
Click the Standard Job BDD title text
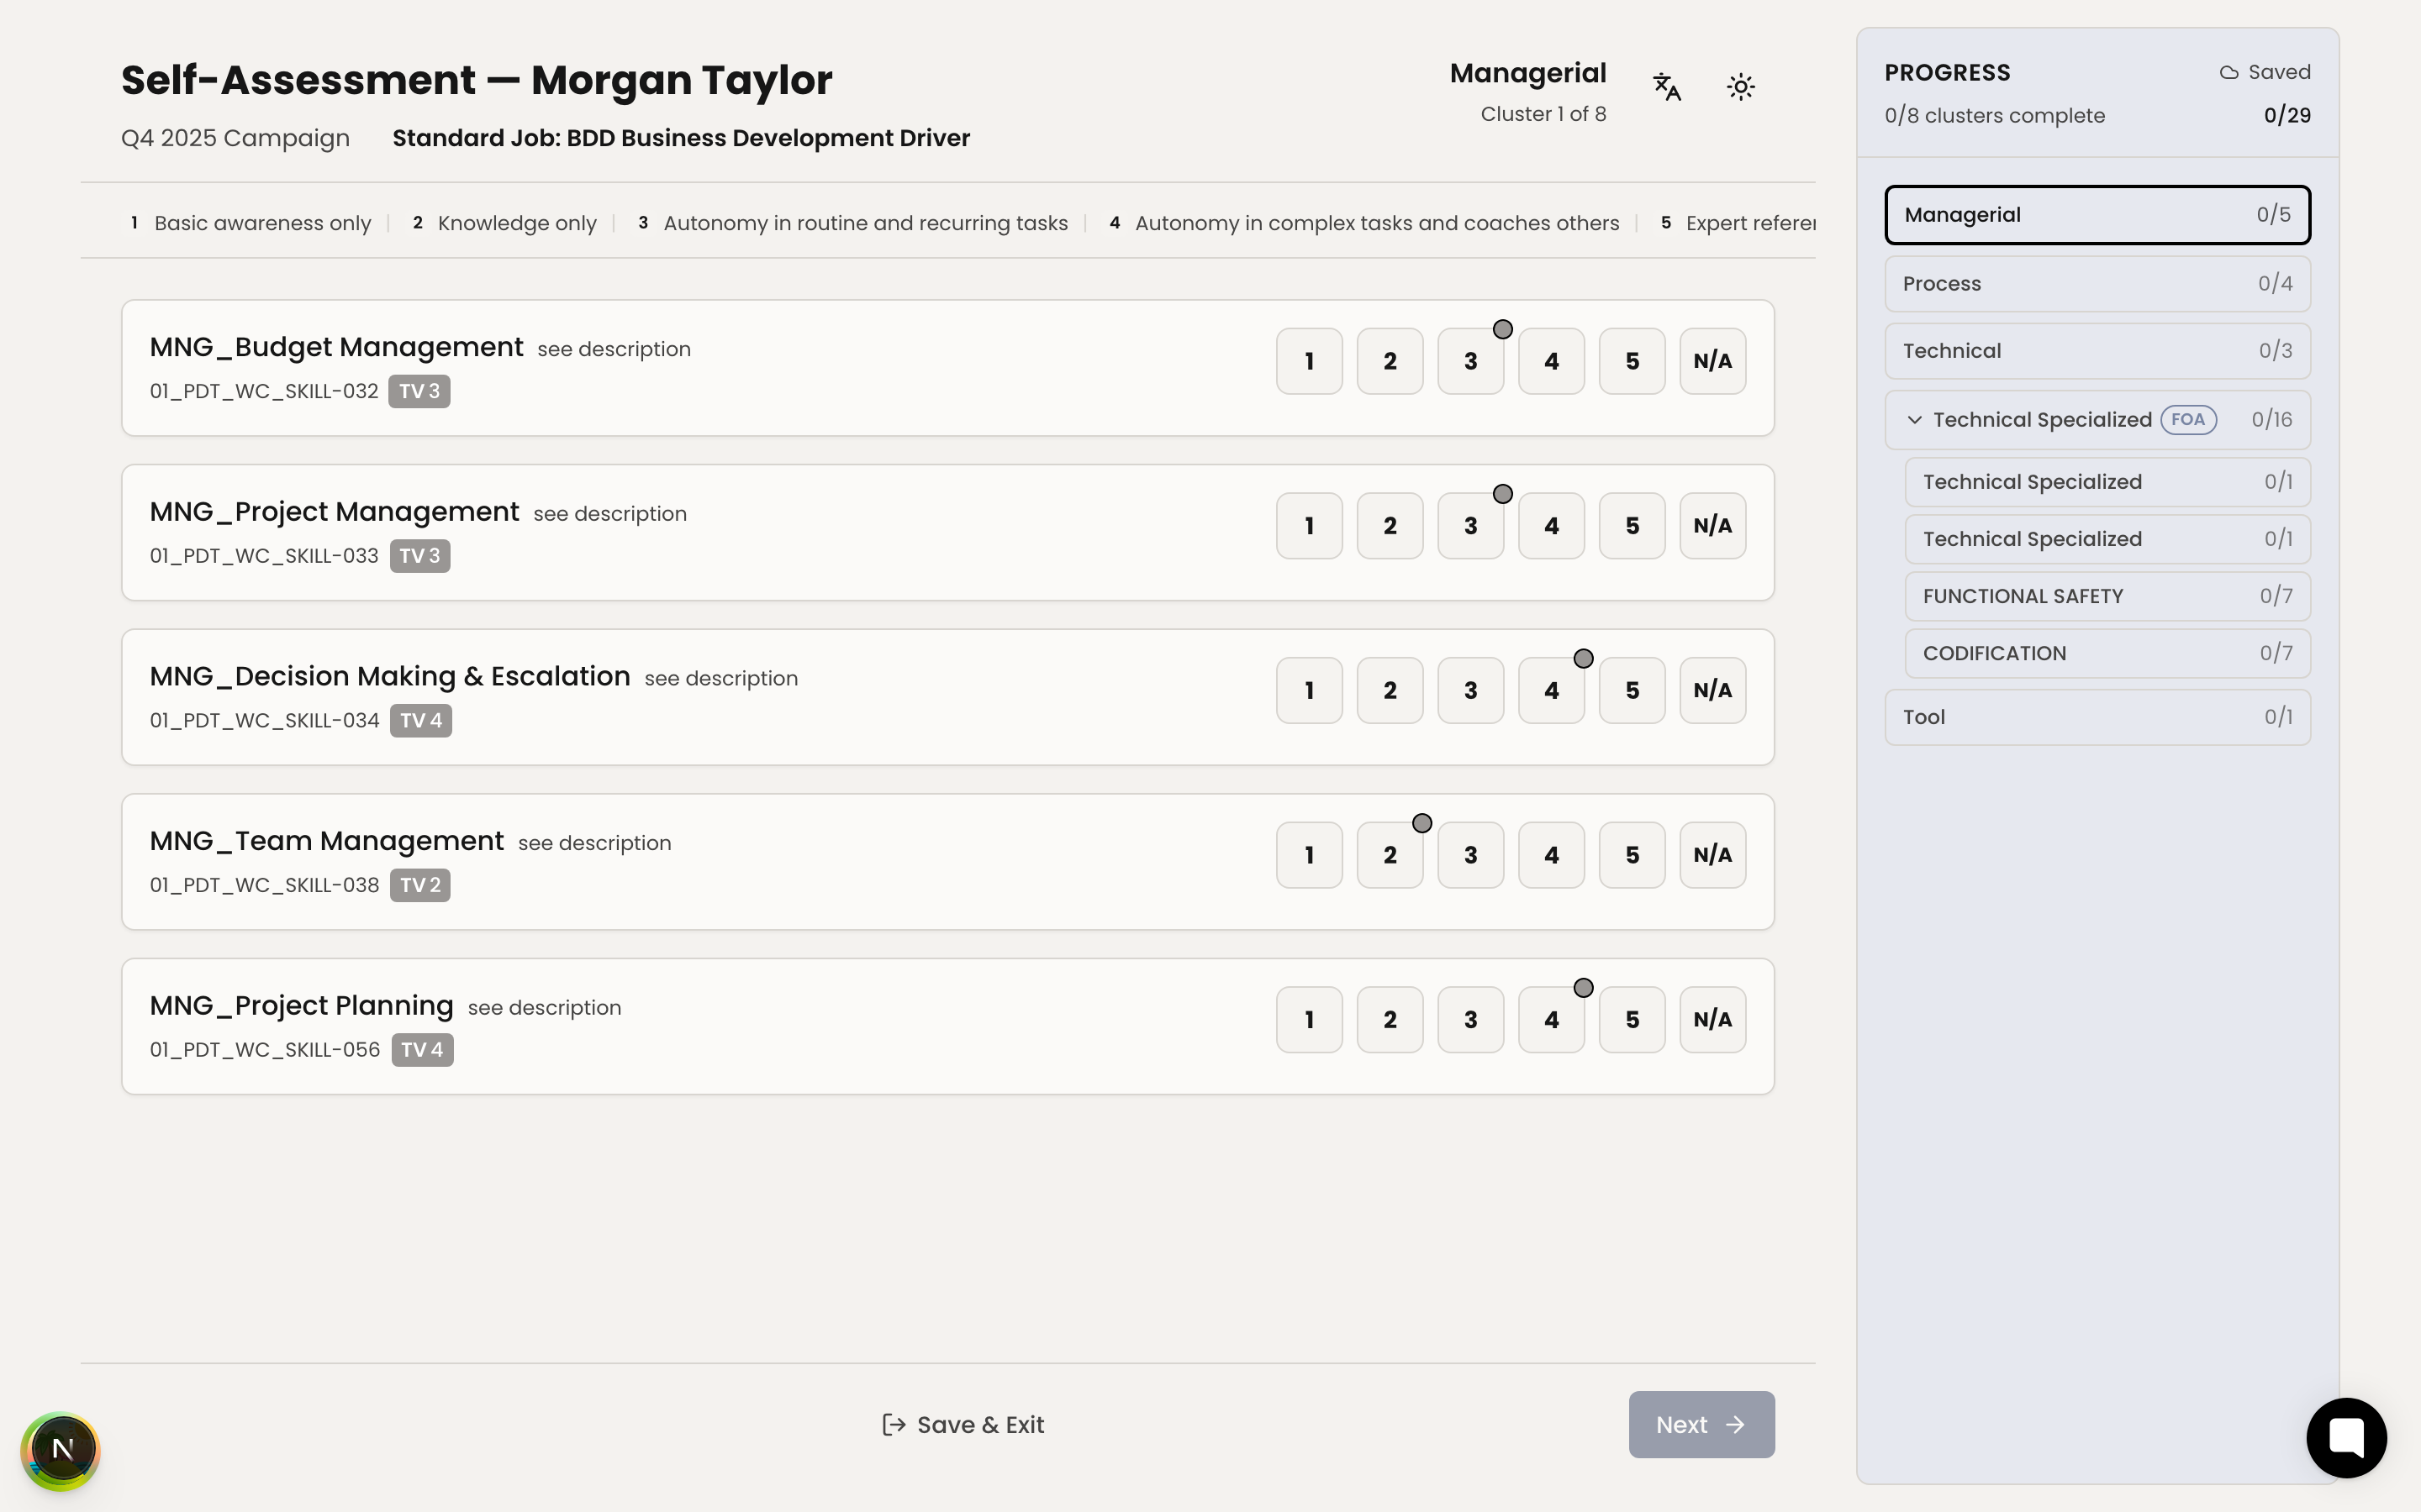(x=680, y=138)
